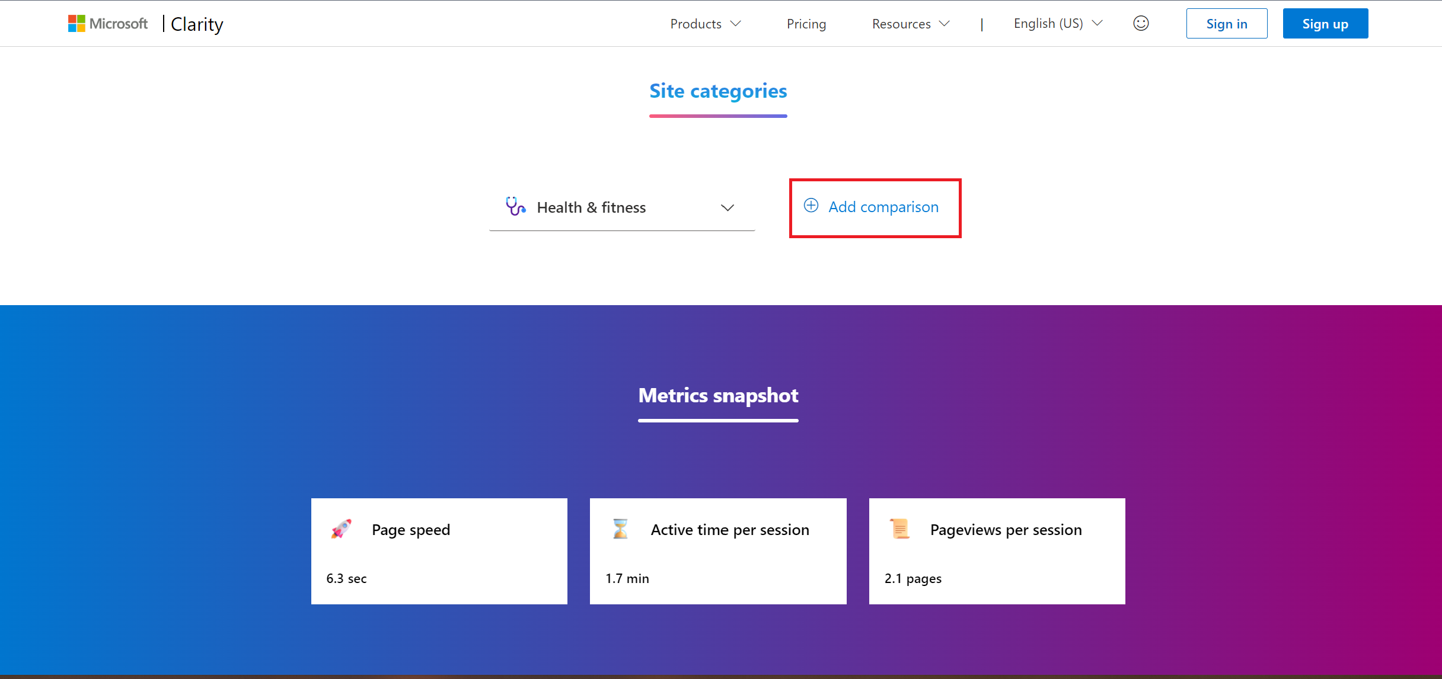Click the stethoscope icon next to Health & fitness
1442x679 pixels.
tap(515, 207)
